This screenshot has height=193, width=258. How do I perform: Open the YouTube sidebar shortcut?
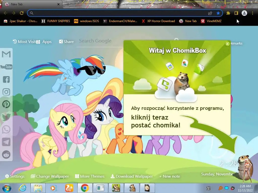click(6, 67)
